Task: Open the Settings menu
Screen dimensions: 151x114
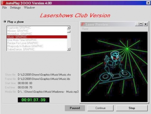Action: click(15, 8)
